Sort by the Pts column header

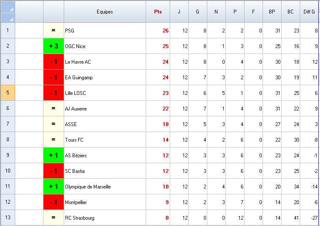[x=158, y=12]
